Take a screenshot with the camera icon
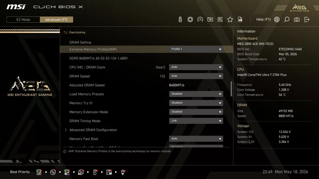The width and height of the screenshot is (319, 179). 297,20
